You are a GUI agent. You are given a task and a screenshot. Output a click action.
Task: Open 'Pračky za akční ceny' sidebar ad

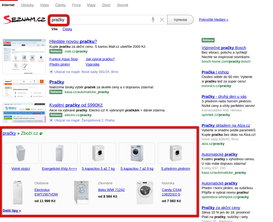click(221, 208)
